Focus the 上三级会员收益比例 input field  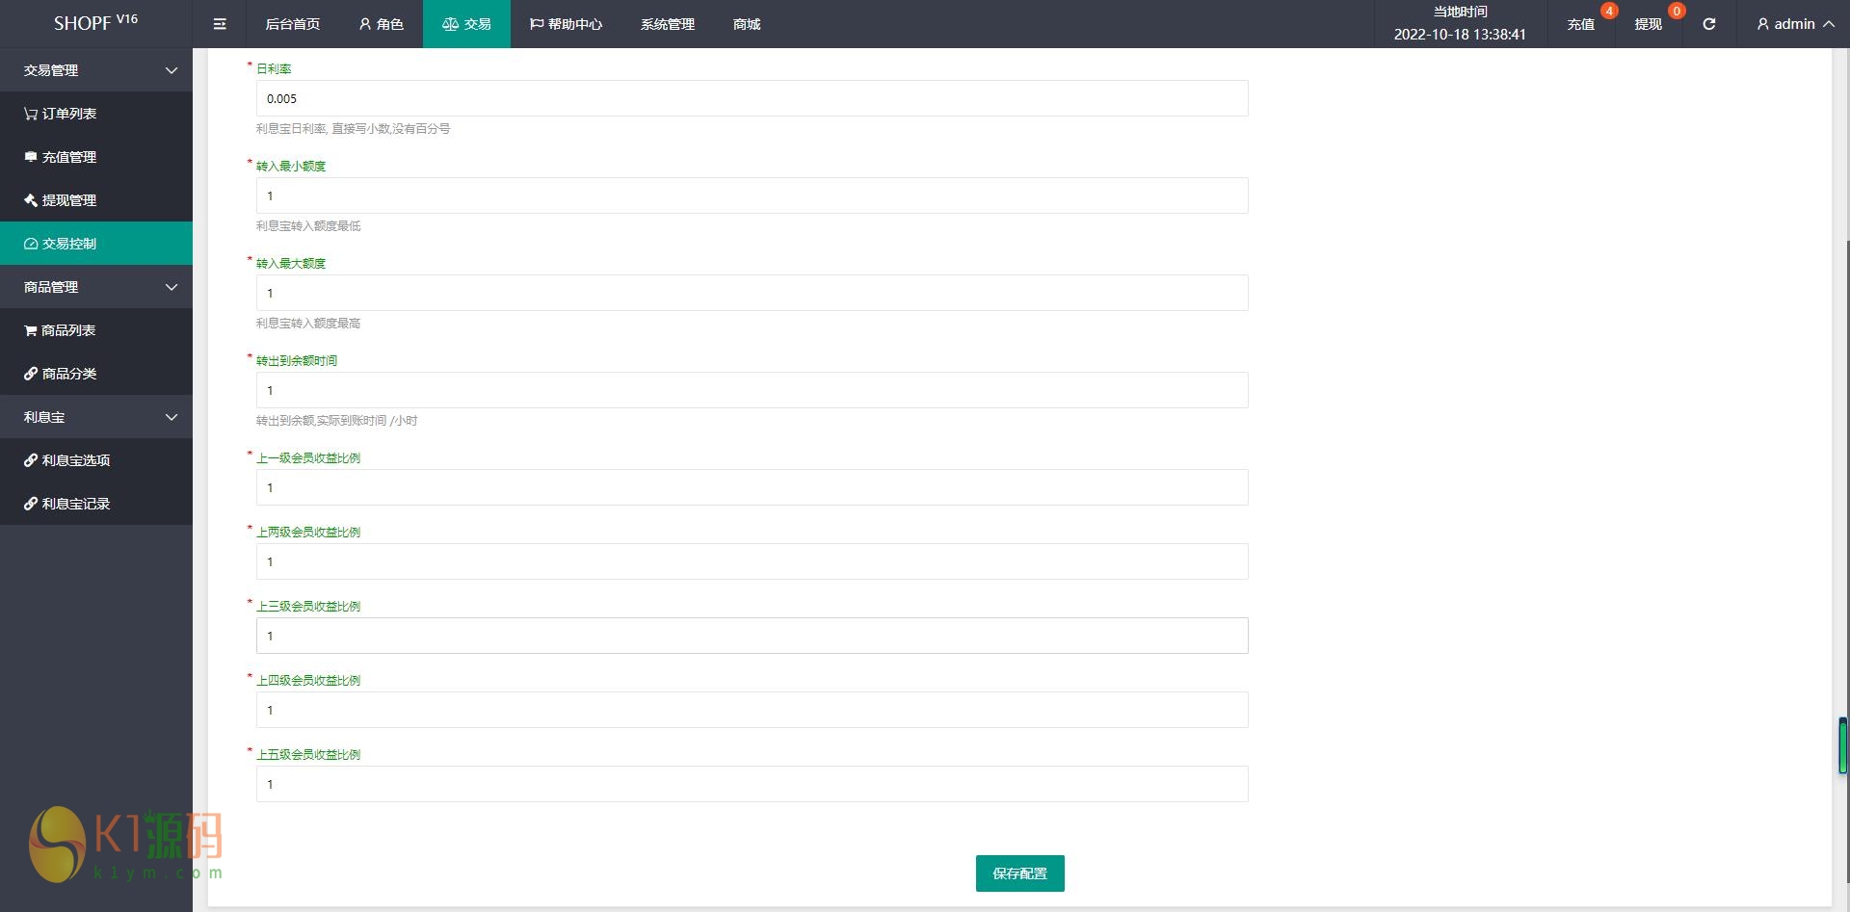pos(752,636)
